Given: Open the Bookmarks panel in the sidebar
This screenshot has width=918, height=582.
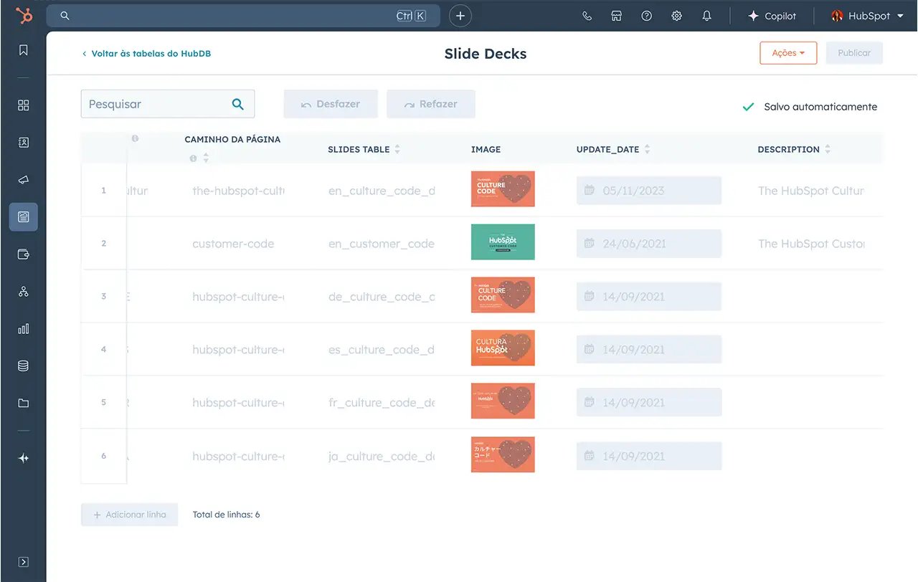Looking at the screenshot, I should click(23, 49).
